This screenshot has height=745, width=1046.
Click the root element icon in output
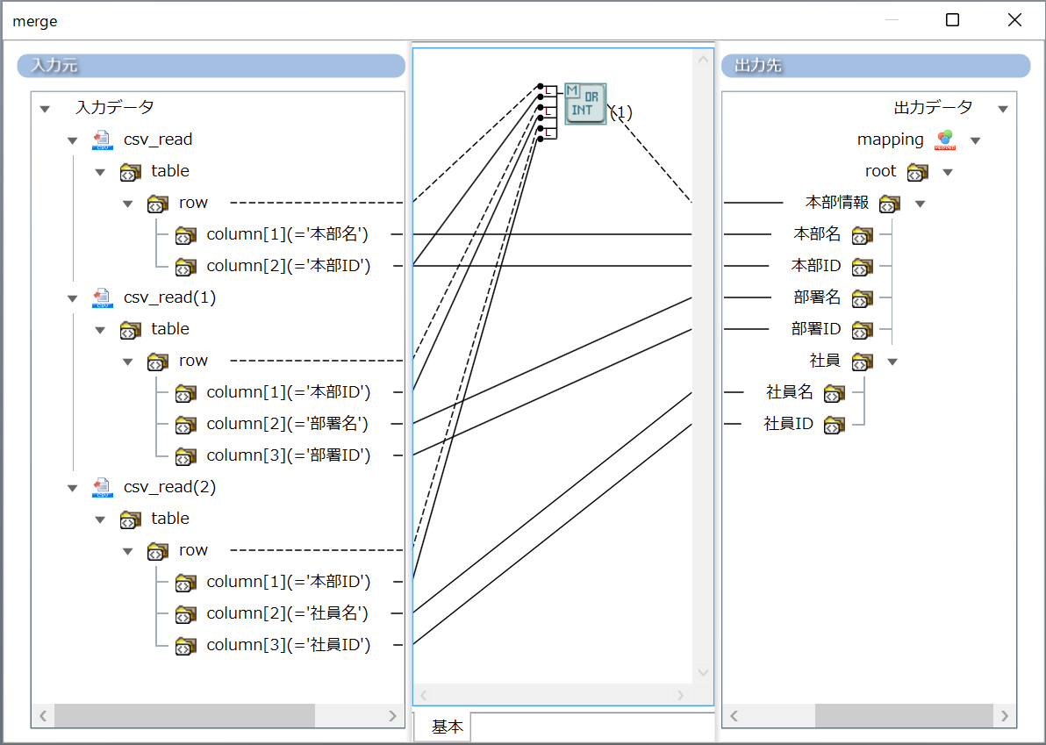pyautogui.click(x=918, y=173)
